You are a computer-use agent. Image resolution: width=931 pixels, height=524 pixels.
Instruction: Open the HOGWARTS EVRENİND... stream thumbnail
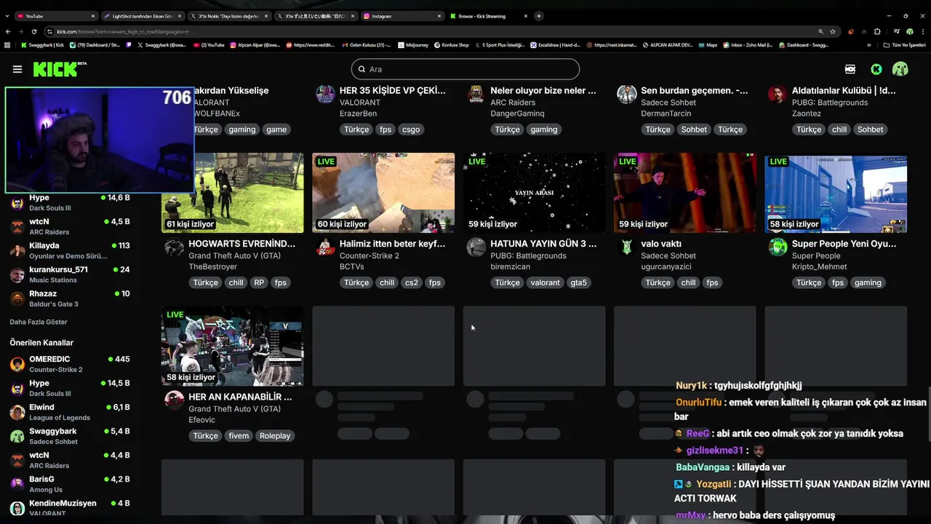(x=233, y=193)
